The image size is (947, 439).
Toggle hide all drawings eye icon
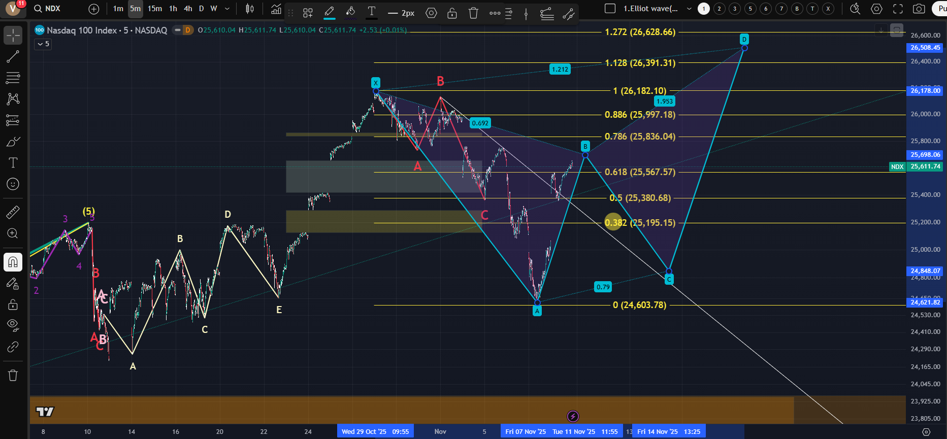pos(13,324)
